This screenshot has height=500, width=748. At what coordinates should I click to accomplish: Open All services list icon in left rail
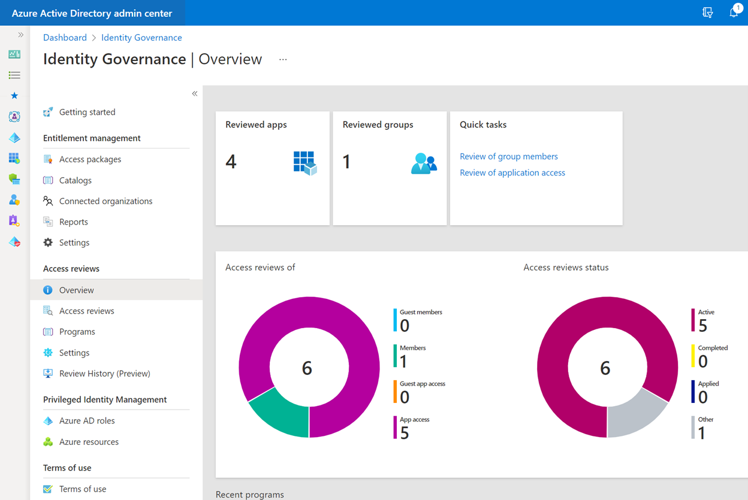(14, 75)
